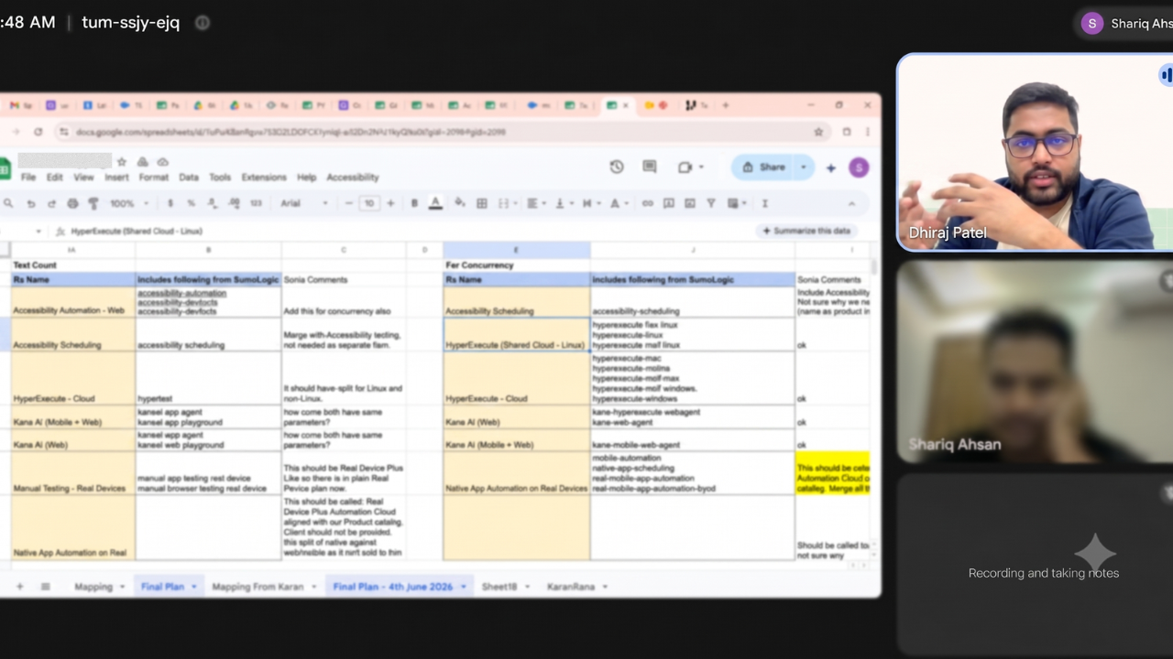Open the all sheets list icon
The height and width of the screenshot is (659, 1173).
[x=45, y=587]
